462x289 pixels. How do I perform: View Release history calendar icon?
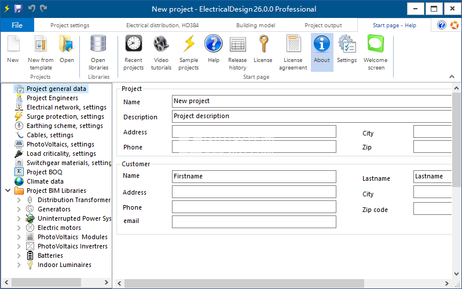[237, 45]
